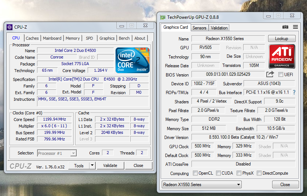
Task: Click the ATI Radeon graphics logo
Action: (x=282, y=56)
